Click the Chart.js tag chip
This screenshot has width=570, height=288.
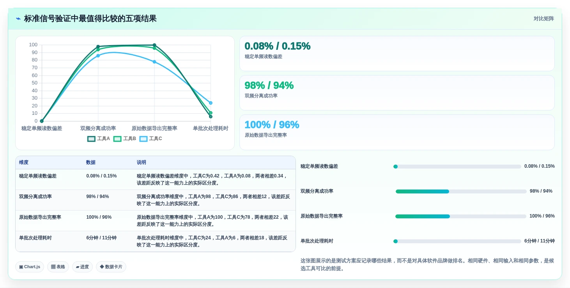click(x=30, y=267)
